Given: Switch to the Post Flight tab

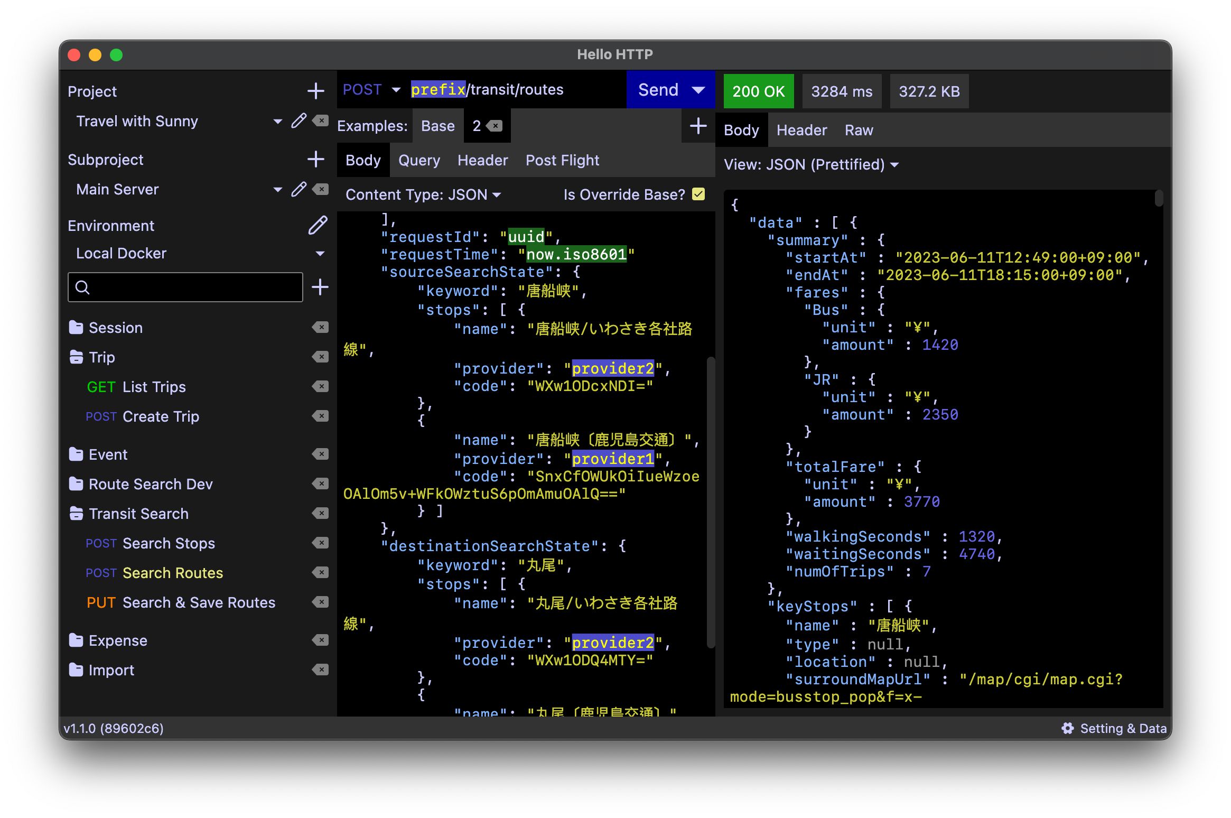Looking at the screenshot, I should (562, 160).
